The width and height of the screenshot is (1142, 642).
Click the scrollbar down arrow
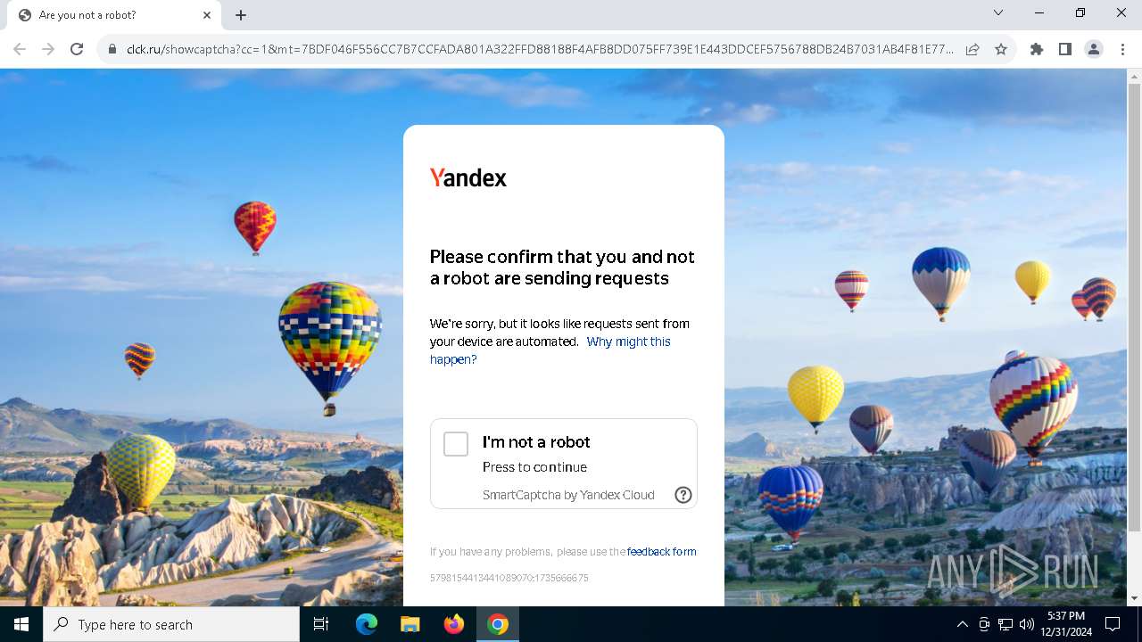tap(1135, 598)
